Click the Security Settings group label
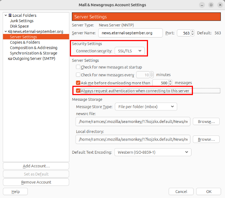 (x=87, y=44)
